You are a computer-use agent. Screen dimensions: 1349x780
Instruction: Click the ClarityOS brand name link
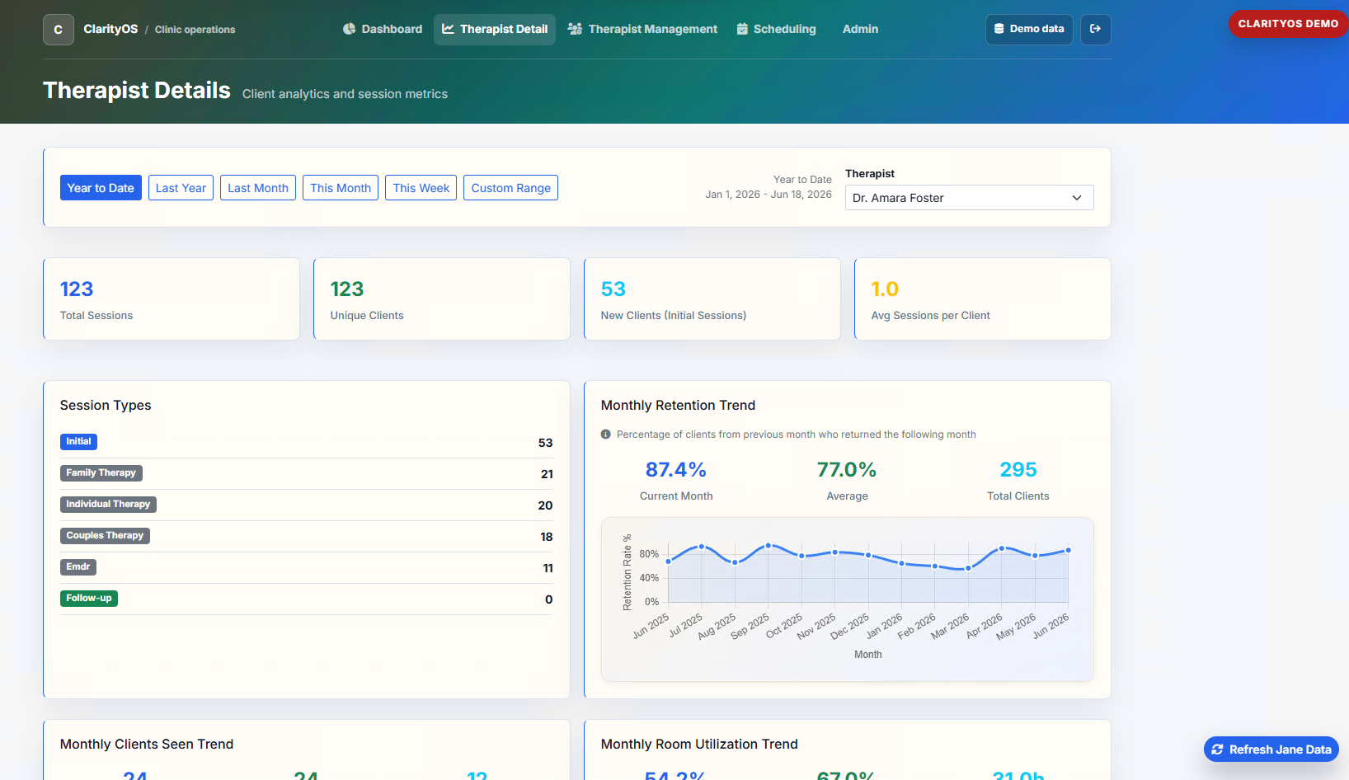110,29
